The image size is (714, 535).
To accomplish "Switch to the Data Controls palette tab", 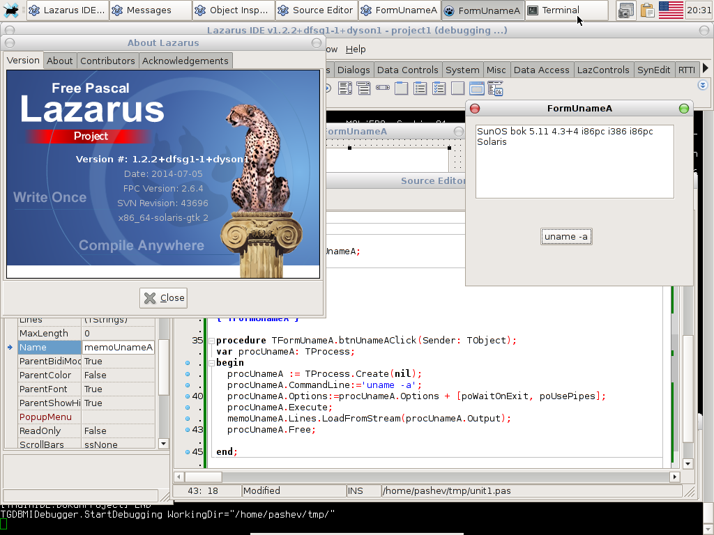I will click(x=407, y=70).
